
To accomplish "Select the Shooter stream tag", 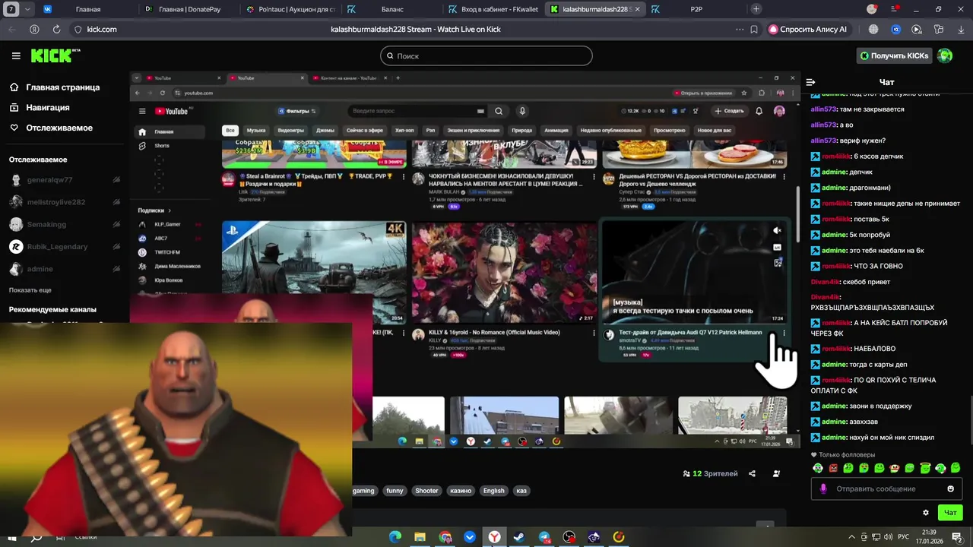I will click(426, 491).
